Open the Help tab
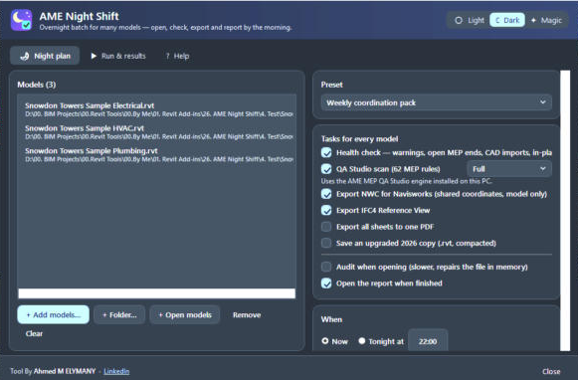Image resolution: width=578 pixels, height=380 pixels. tap(177, 56)
